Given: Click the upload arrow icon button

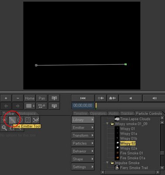Looking at the screenshot, I should [54, 98].
